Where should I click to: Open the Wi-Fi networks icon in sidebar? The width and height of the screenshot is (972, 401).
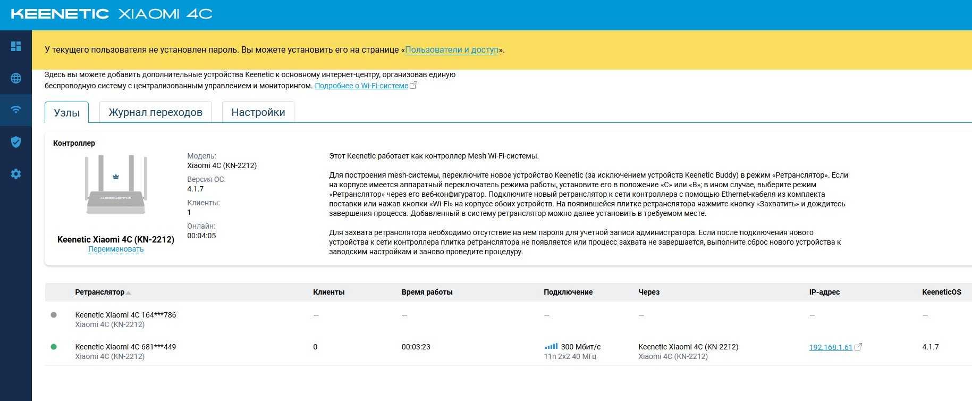coord(16,110)
